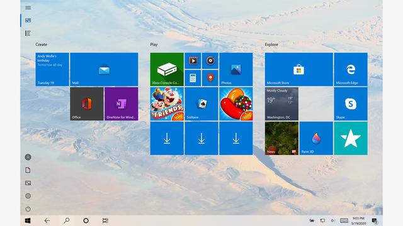Open the Action Center notifications icon
Screen dimensions: 403x226
click(375, 221)
